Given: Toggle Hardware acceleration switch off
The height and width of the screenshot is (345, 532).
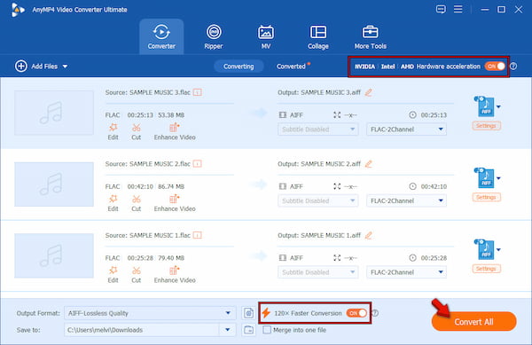Looking at the screenshot, I should [x=495, y=67].
